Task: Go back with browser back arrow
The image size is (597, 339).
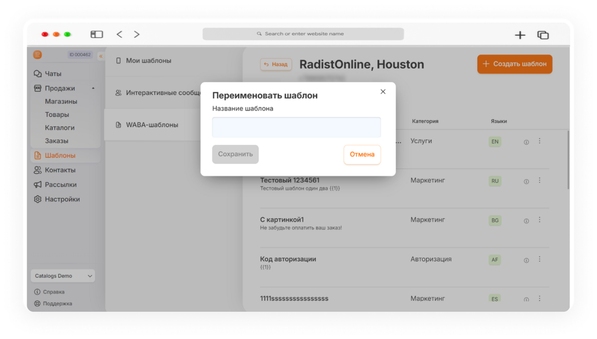Action: [119, 34]
